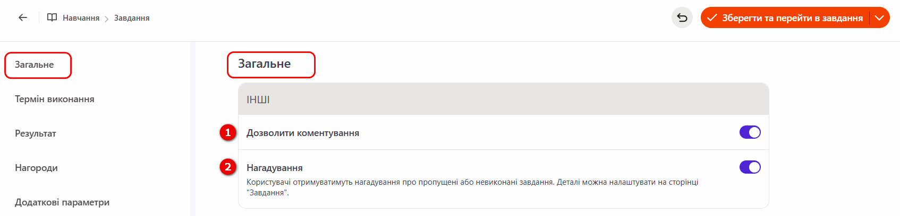Select Загальне in the left sidebar
The image size is (900, 216).
point(35,65)
